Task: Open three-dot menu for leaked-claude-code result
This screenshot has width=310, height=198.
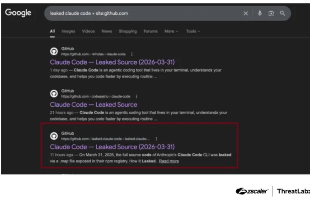Action: coord(156,139)
